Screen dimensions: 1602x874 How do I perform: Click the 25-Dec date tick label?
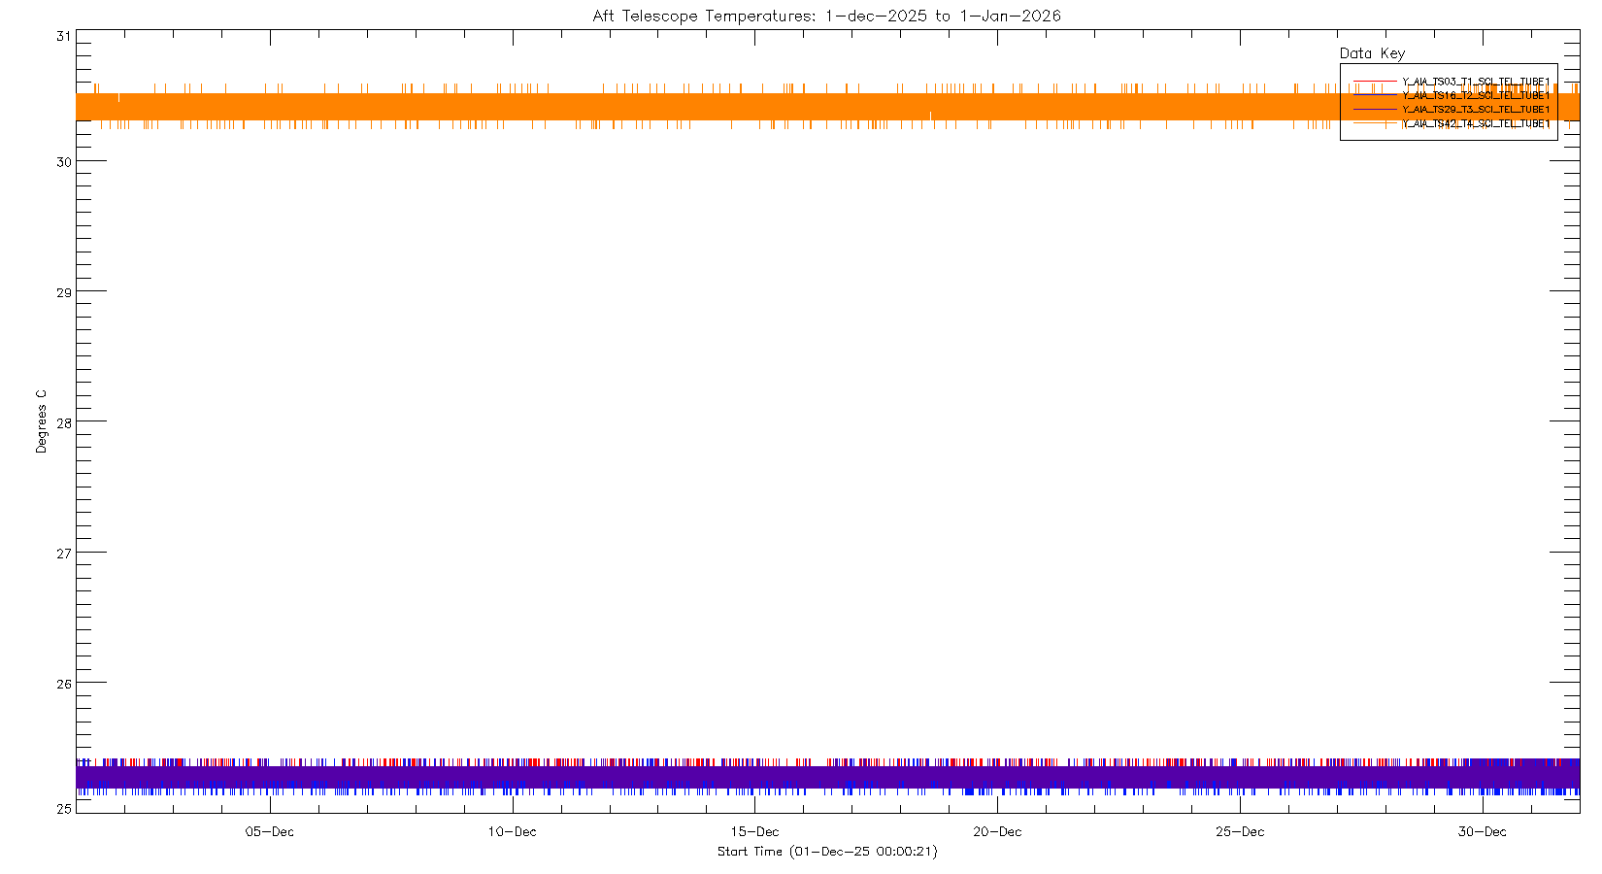[1240, 832]
